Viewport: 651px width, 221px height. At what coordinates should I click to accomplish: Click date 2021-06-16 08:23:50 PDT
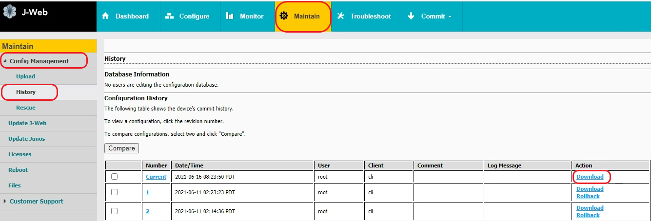click(205, 177)
